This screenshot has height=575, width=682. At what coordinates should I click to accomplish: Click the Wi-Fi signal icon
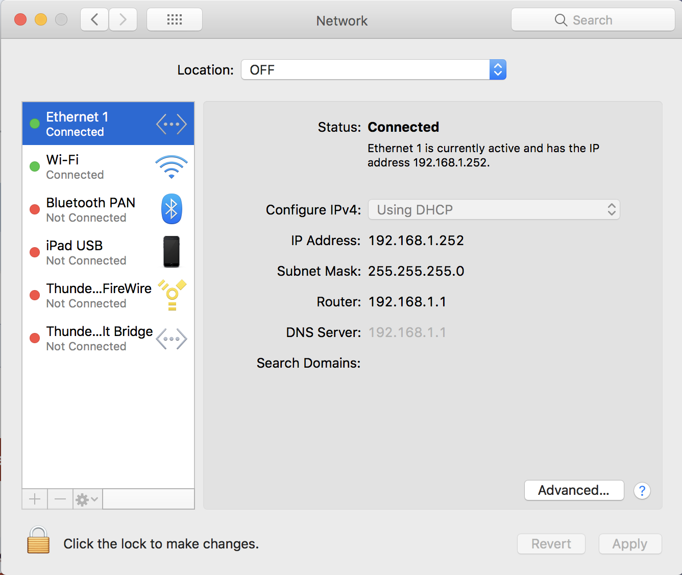click(x=172, y=167)
